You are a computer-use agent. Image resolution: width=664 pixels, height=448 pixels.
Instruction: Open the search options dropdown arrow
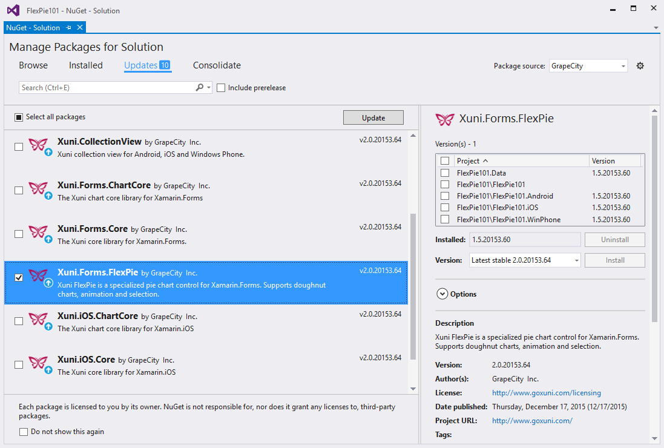[209, 88]
